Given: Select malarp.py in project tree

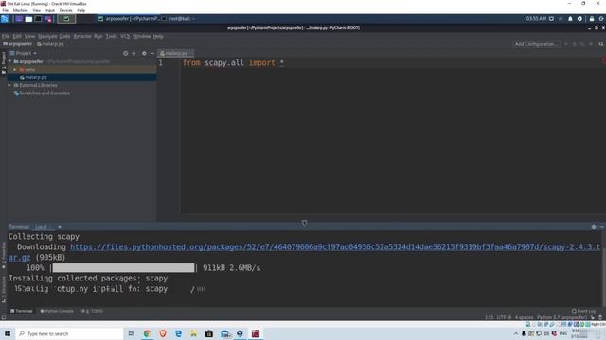Looking at the screenshot, I should (x=36, y=77).
